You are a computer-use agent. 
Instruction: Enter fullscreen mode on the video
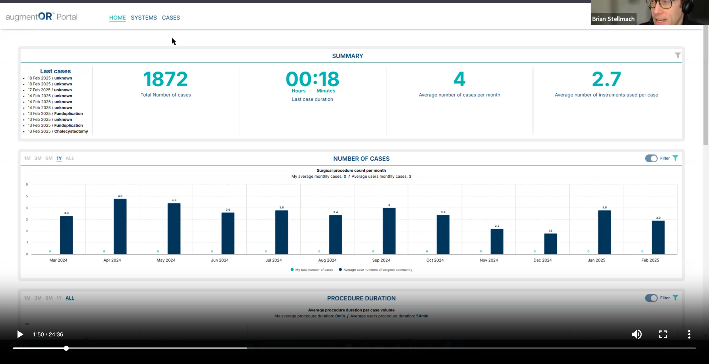663,334
